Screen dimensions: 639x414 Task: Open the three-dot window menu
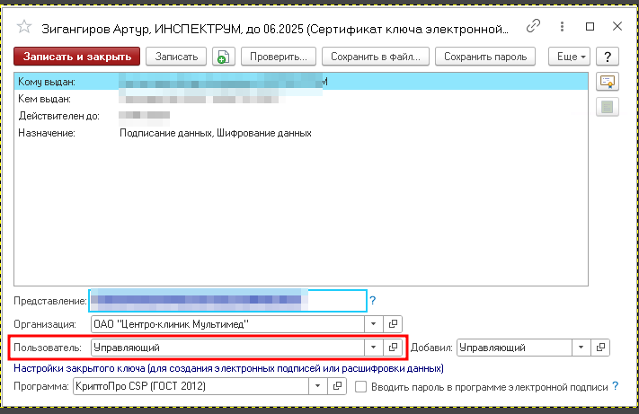[x=562, y=26]
